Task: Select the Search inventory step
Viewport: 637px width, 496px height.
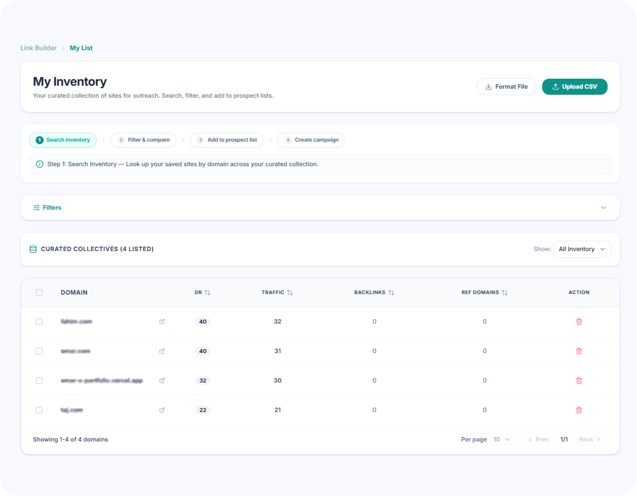Action: point(63,140)
